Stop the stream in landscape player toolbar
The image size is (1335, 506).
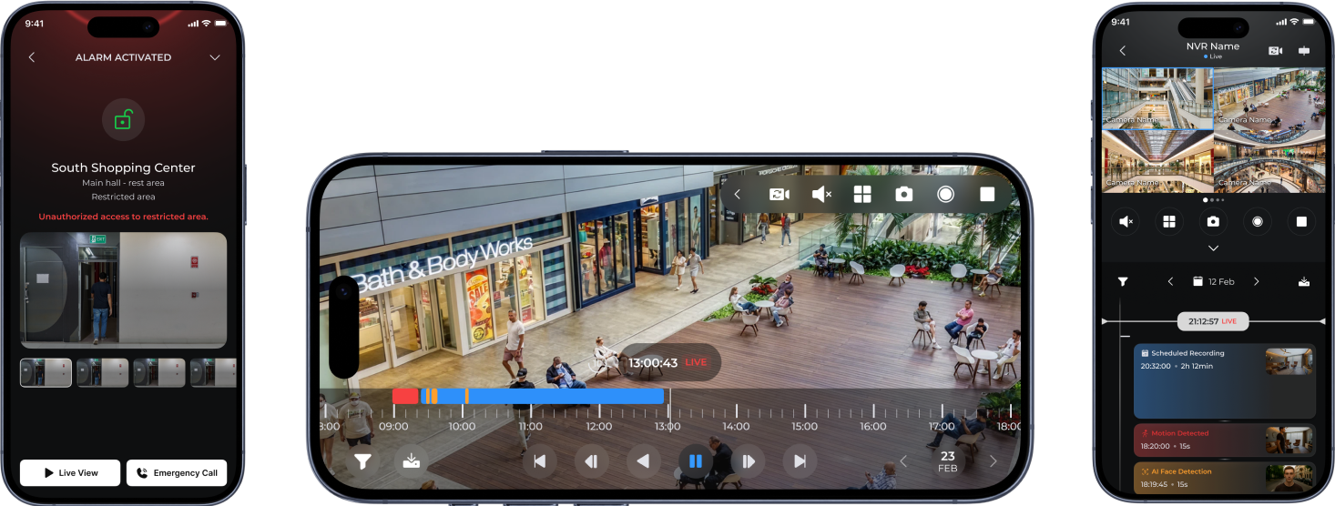pos(987,194)
